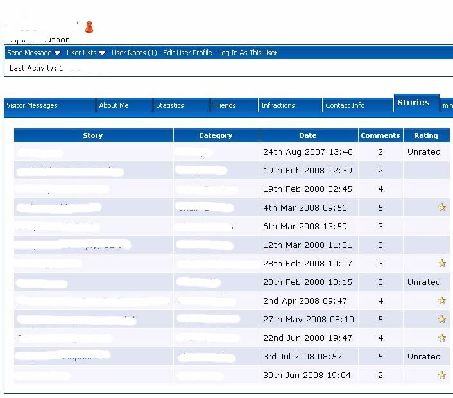Open the Friends tab
Viewport: 453px width, 398px height.
(x=225, y=105)
